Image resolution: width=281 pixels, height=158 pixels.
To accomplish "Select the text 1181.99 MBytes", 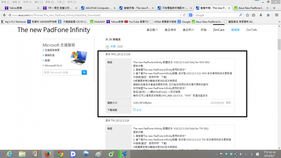I will 142,103.
